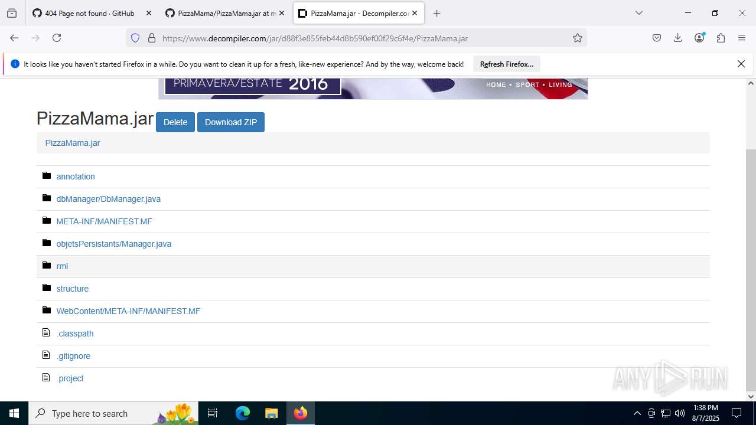This screenshot has height=425, width=756.
Task: Launch Microsoft Edge from taskbar
Action: pos(243,413)
